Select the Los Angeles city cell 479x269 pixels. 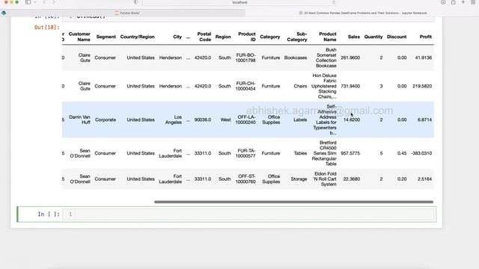tap(174, 120)
